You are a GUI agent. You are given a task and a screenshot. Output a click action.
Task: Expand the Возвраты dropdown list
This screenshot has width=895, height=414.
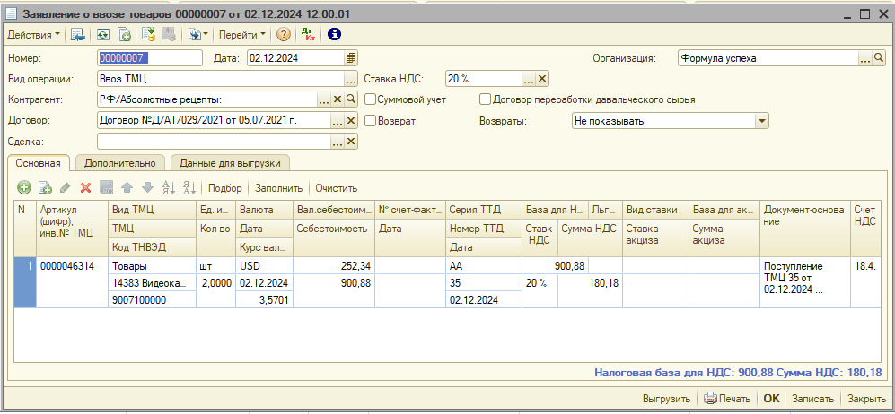[762, 121]
